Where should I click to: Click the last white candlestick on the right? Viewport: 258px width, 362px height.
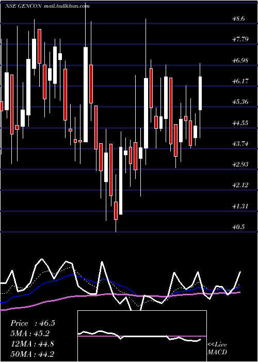point(200,93)
